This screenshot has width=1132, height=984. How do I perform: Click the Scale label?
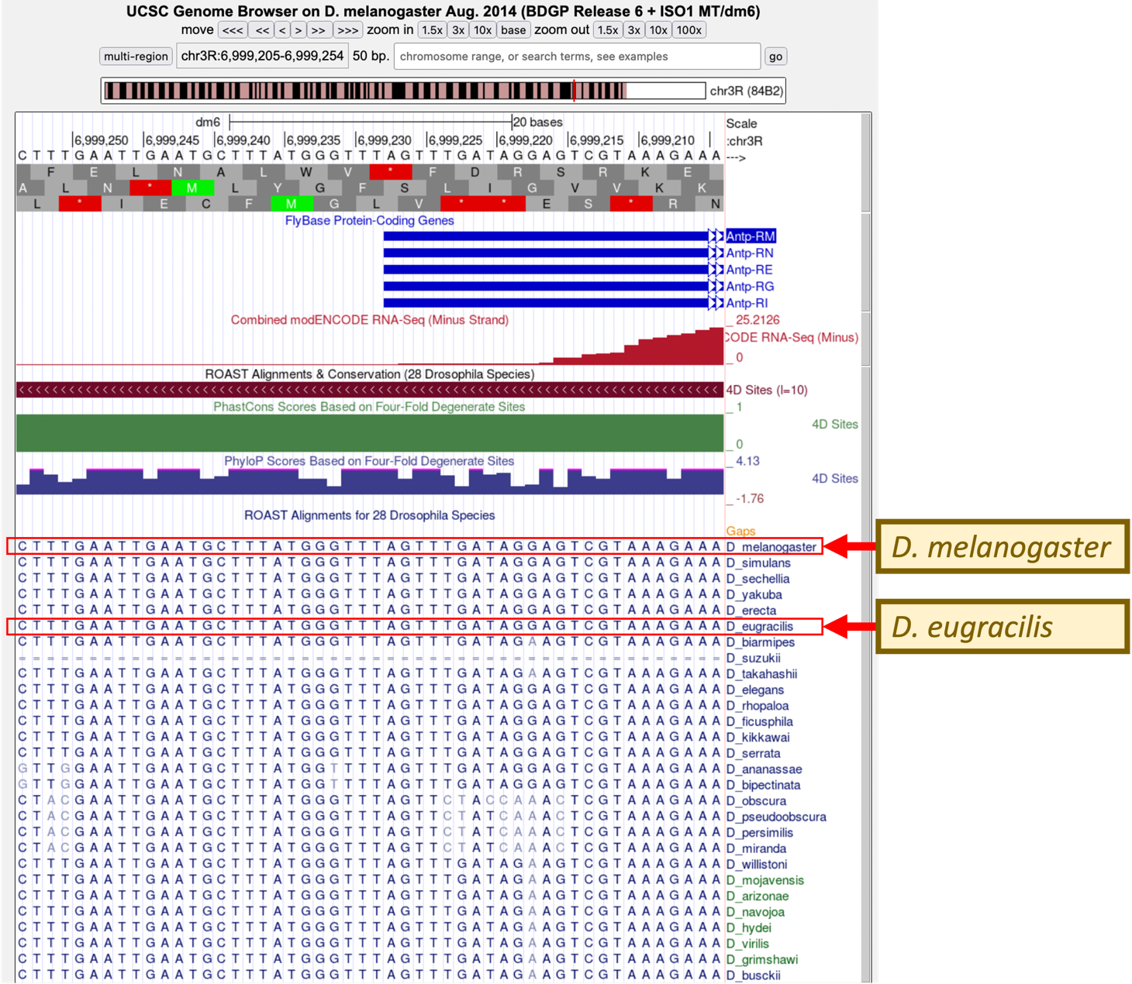click(x=741, y=123)
